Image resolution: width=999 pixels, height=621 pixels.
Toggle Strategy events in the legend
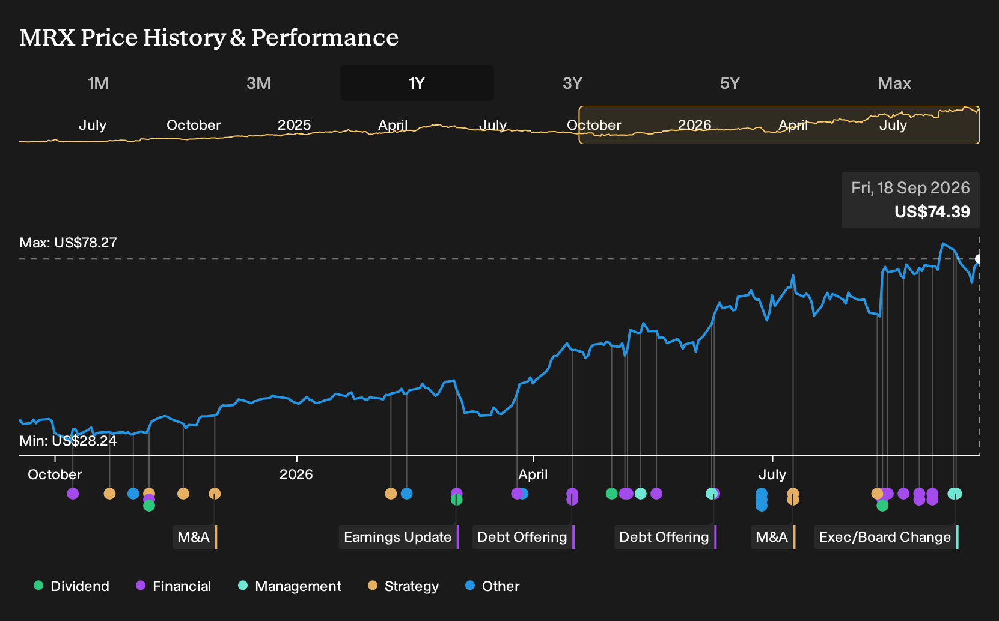(403, 586)
